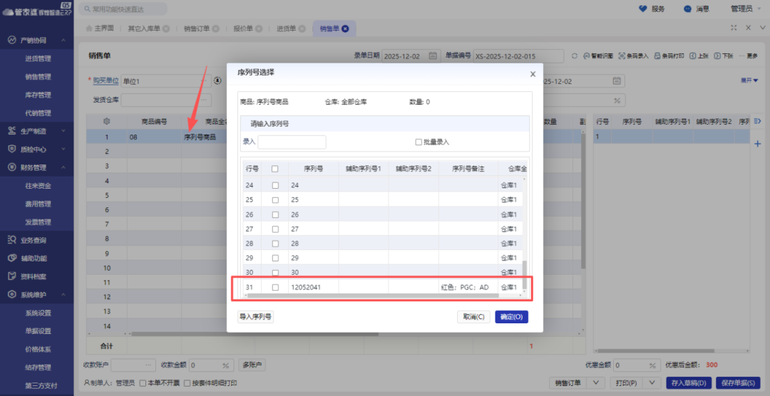Collapse the 系统维护 sidebar group

(x=63, y=294)
